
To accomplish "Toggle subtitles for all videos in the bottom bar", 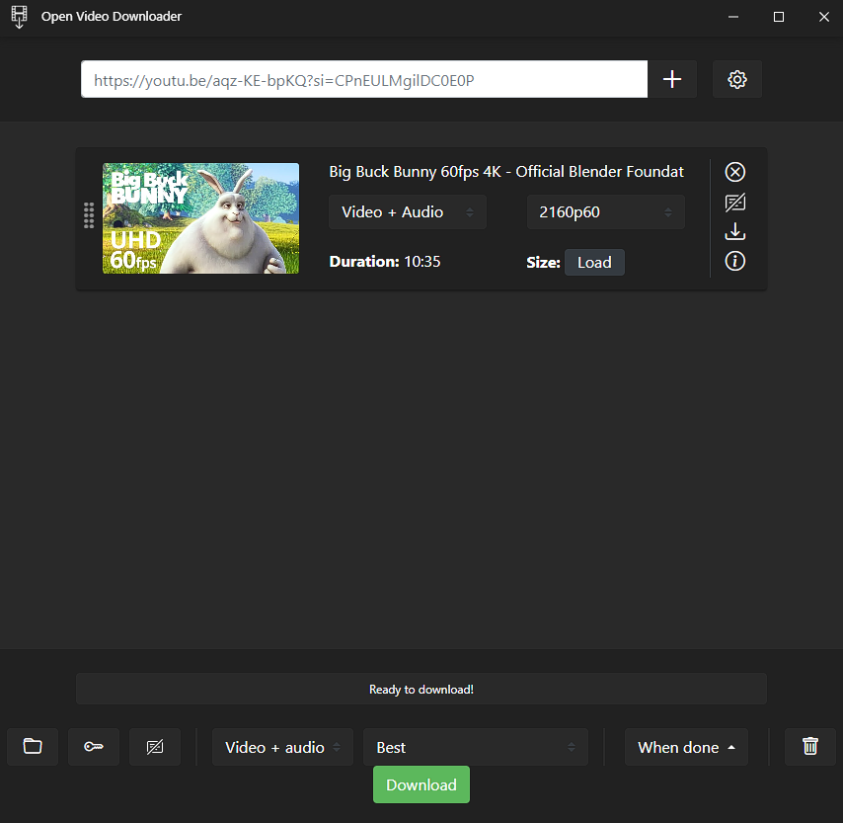I will [155, 747].
